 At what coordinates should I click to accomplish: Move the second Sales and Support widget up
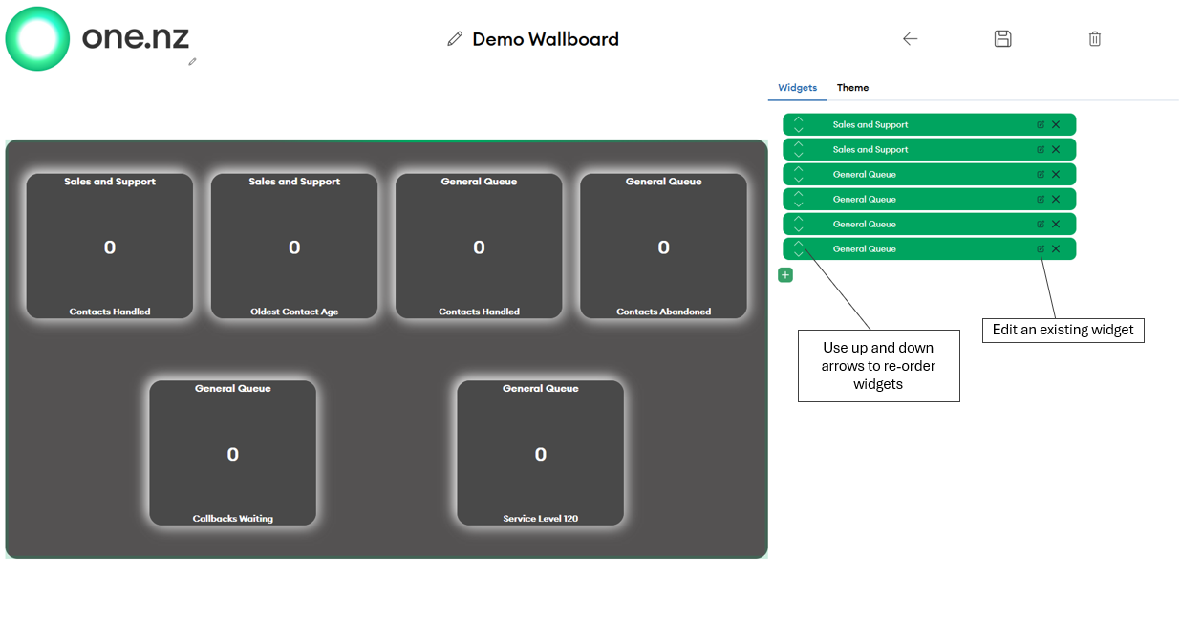(x=799, y=144)
